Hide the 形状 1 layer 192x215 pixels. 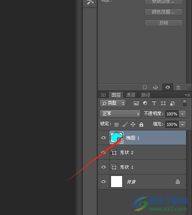(103, 167)
